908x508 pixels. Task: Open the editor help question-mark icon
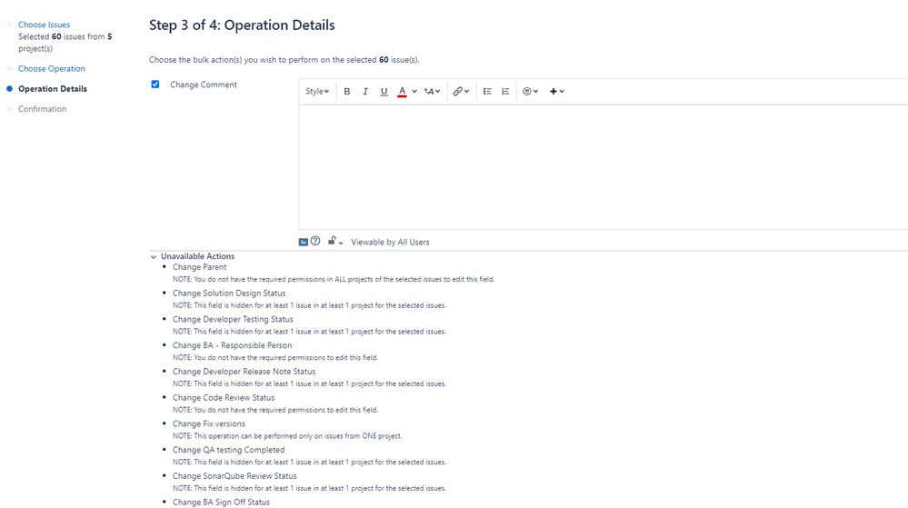[315, 241]
